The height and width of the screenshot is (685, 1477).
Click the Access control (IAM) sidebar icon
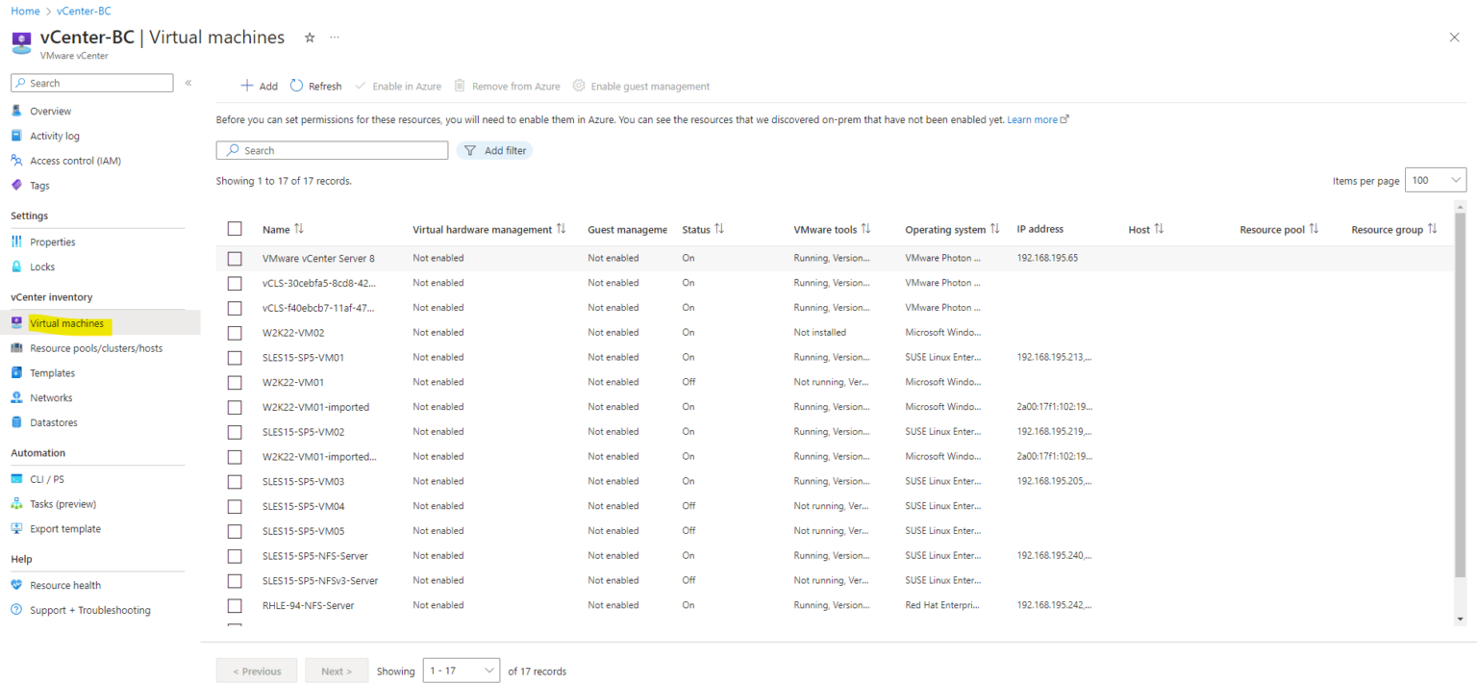tap(17, 160)
